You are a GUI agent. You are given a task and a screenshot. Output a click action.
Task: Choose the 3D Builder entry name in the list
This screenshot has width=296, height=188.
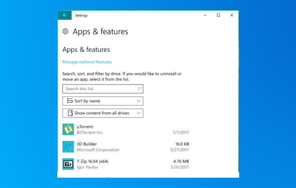point(87,144)
